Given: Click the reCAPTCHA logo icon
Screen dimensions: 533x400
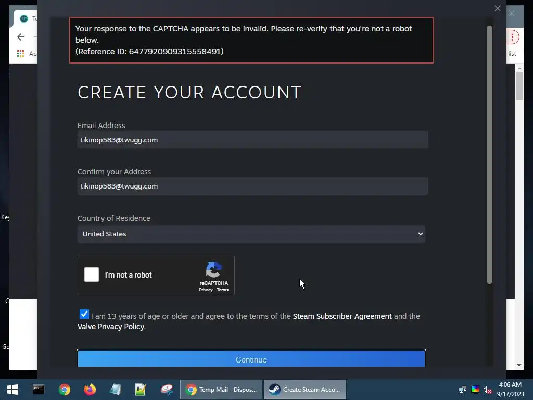Looking at the screenshot, I should click(x=214, y=270).
